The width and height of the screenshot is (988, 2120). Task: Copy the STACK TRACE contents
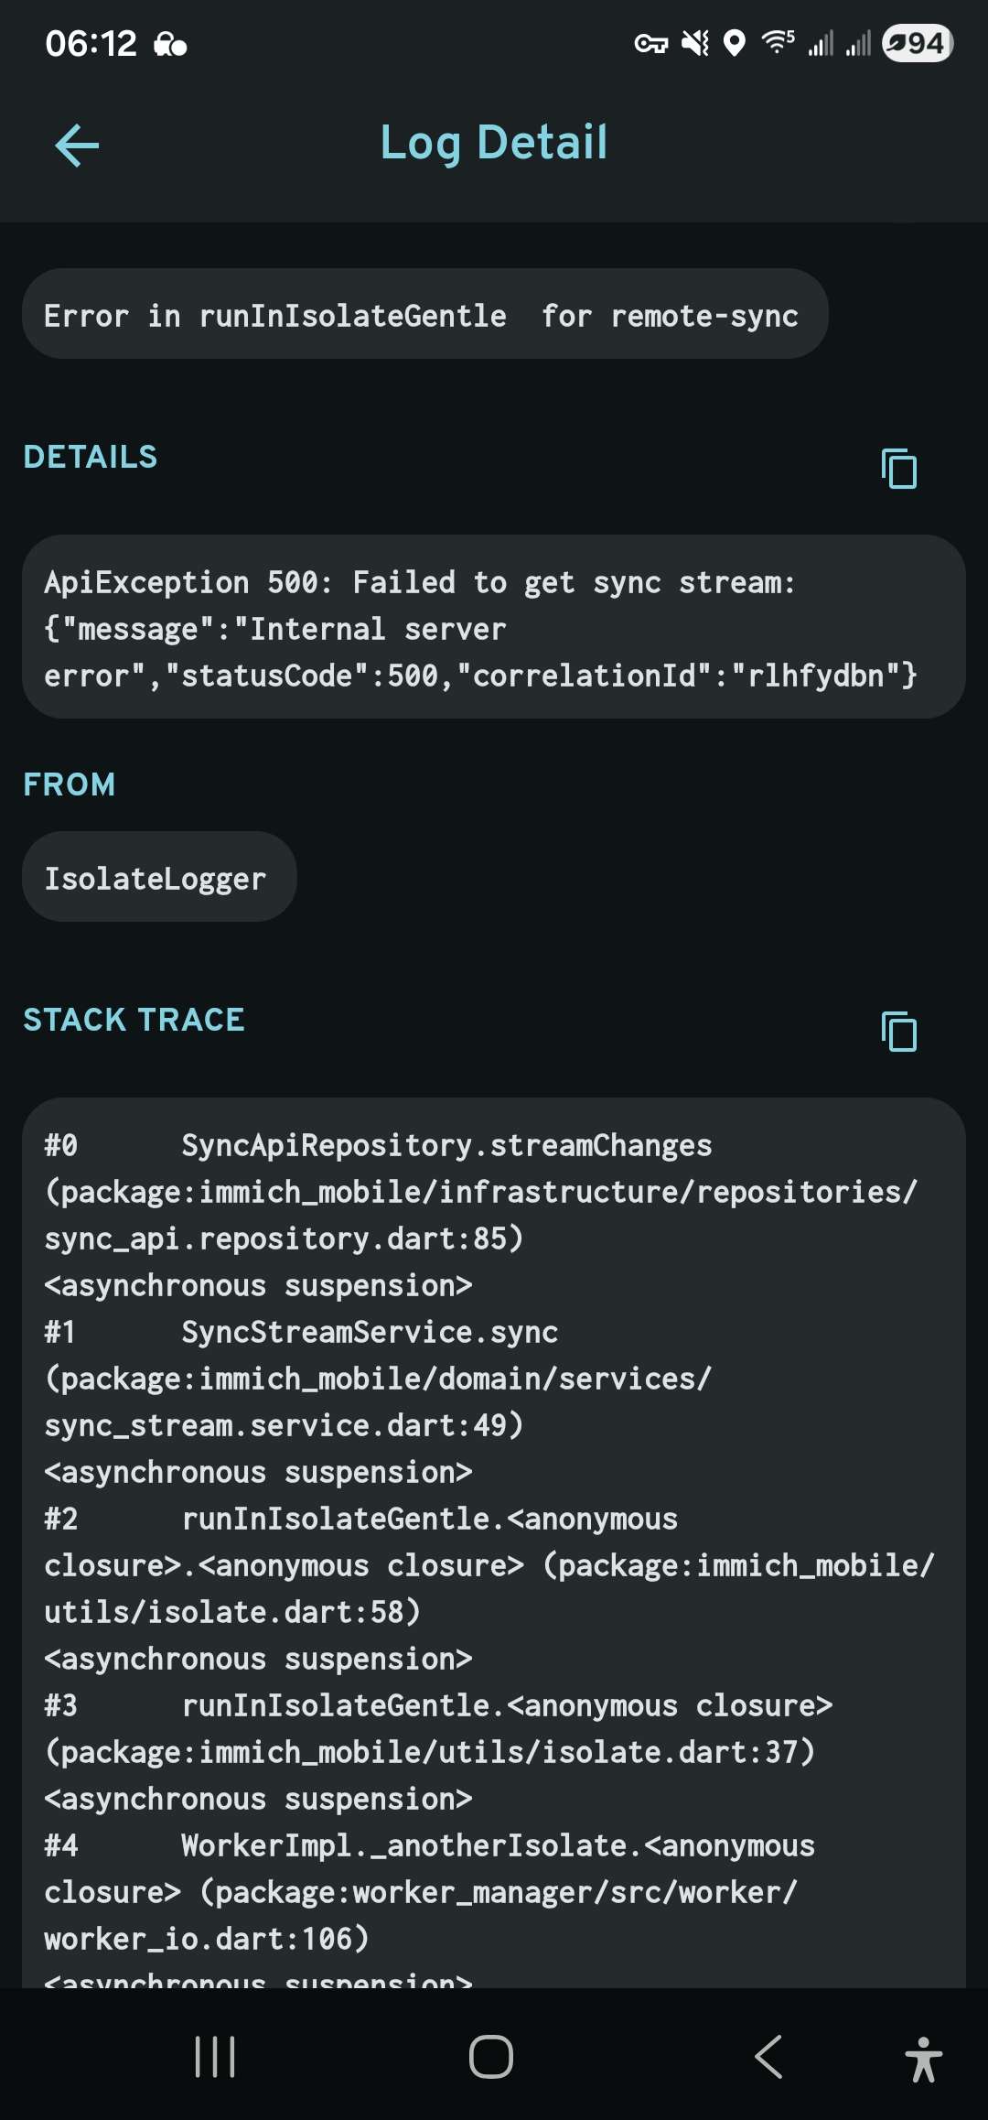tap(899, 1032)
